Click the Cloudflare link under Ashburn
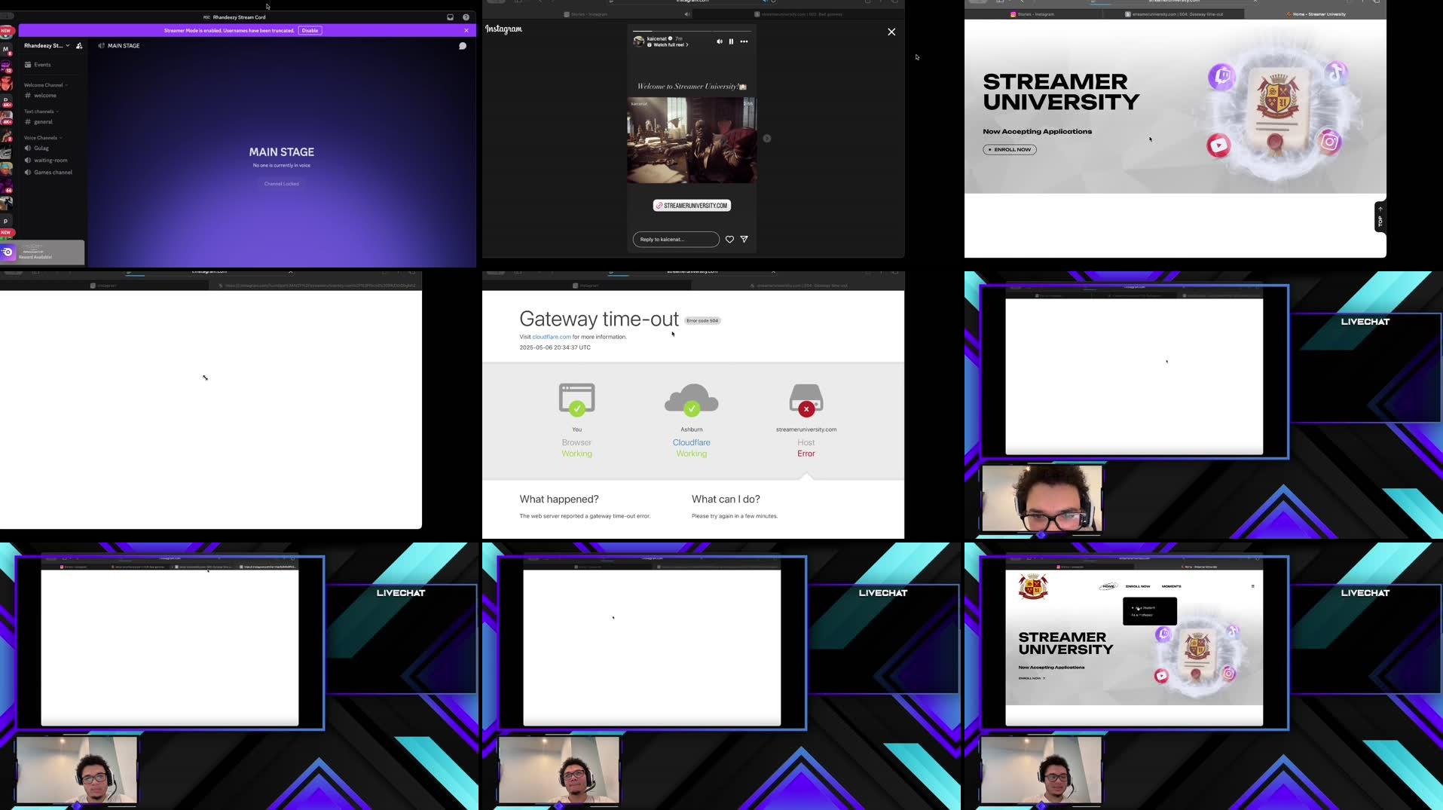 (692, 442)
